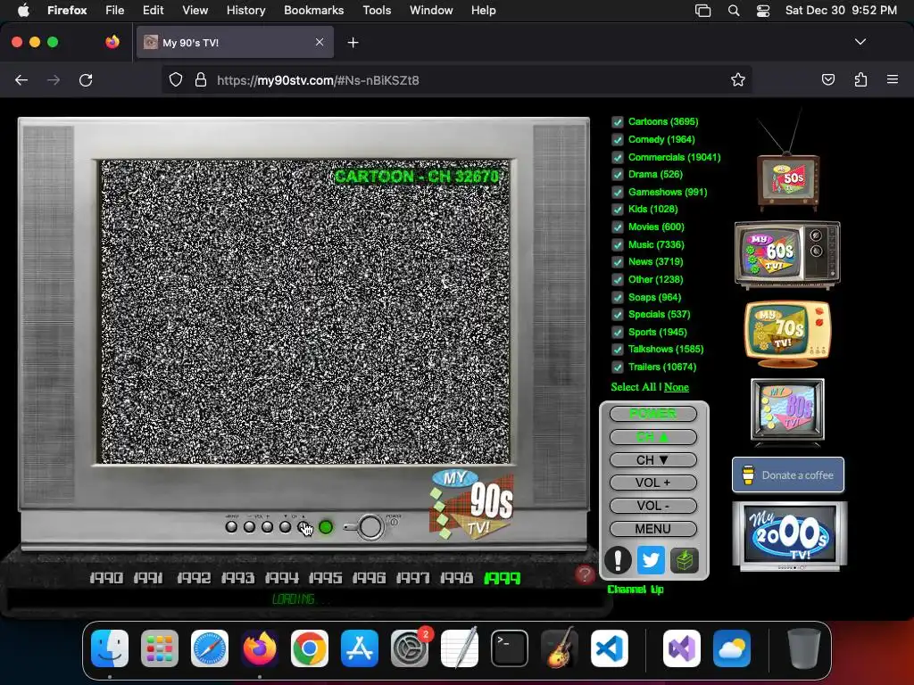Image resolution: width=914 pixels, height=685 pixels.
Task: Open the Tools menu
Action: point(377,11)
